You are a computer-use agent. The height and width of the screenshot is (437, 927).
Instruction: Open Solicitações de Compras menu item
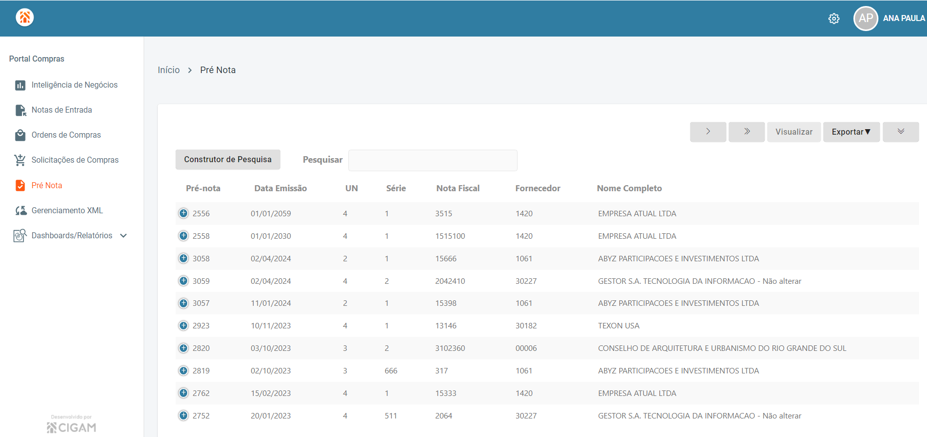tap(75, 160)
